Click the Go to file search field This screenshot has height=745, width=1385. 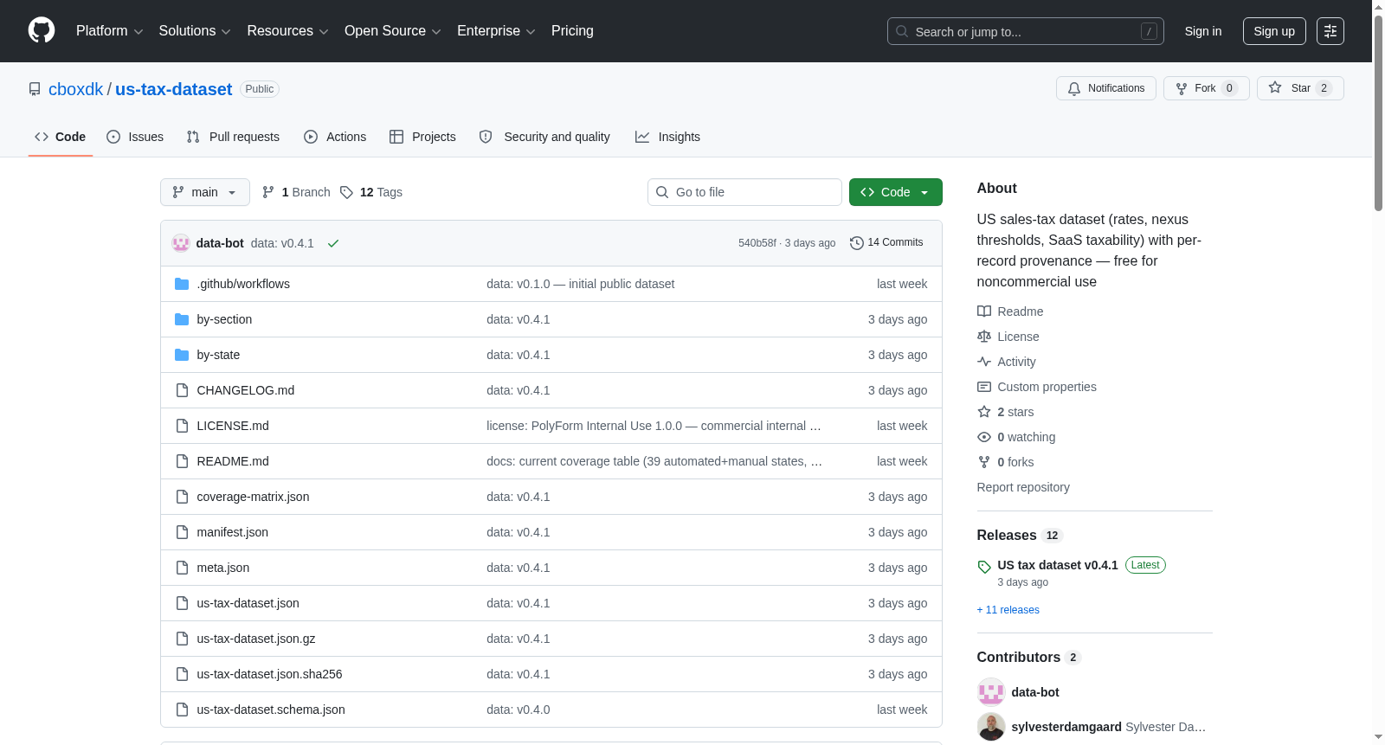point(744,192)
